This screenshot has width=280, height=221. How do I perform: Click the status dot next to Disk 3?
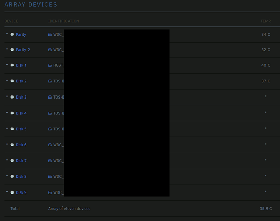(12, 97)
